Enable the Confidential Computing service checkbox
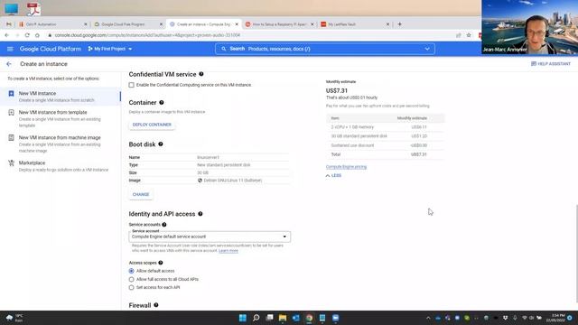This screenshot has width=578, height=325. click(131, 85)
